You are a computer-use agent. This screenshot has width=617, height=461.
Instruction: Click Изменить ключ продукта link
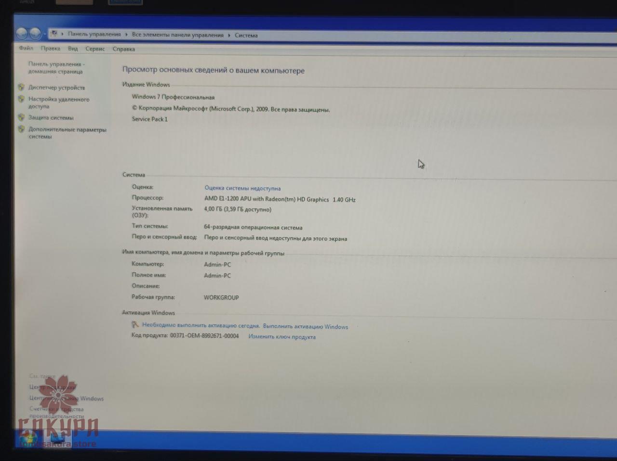click(x=282, y=337)
